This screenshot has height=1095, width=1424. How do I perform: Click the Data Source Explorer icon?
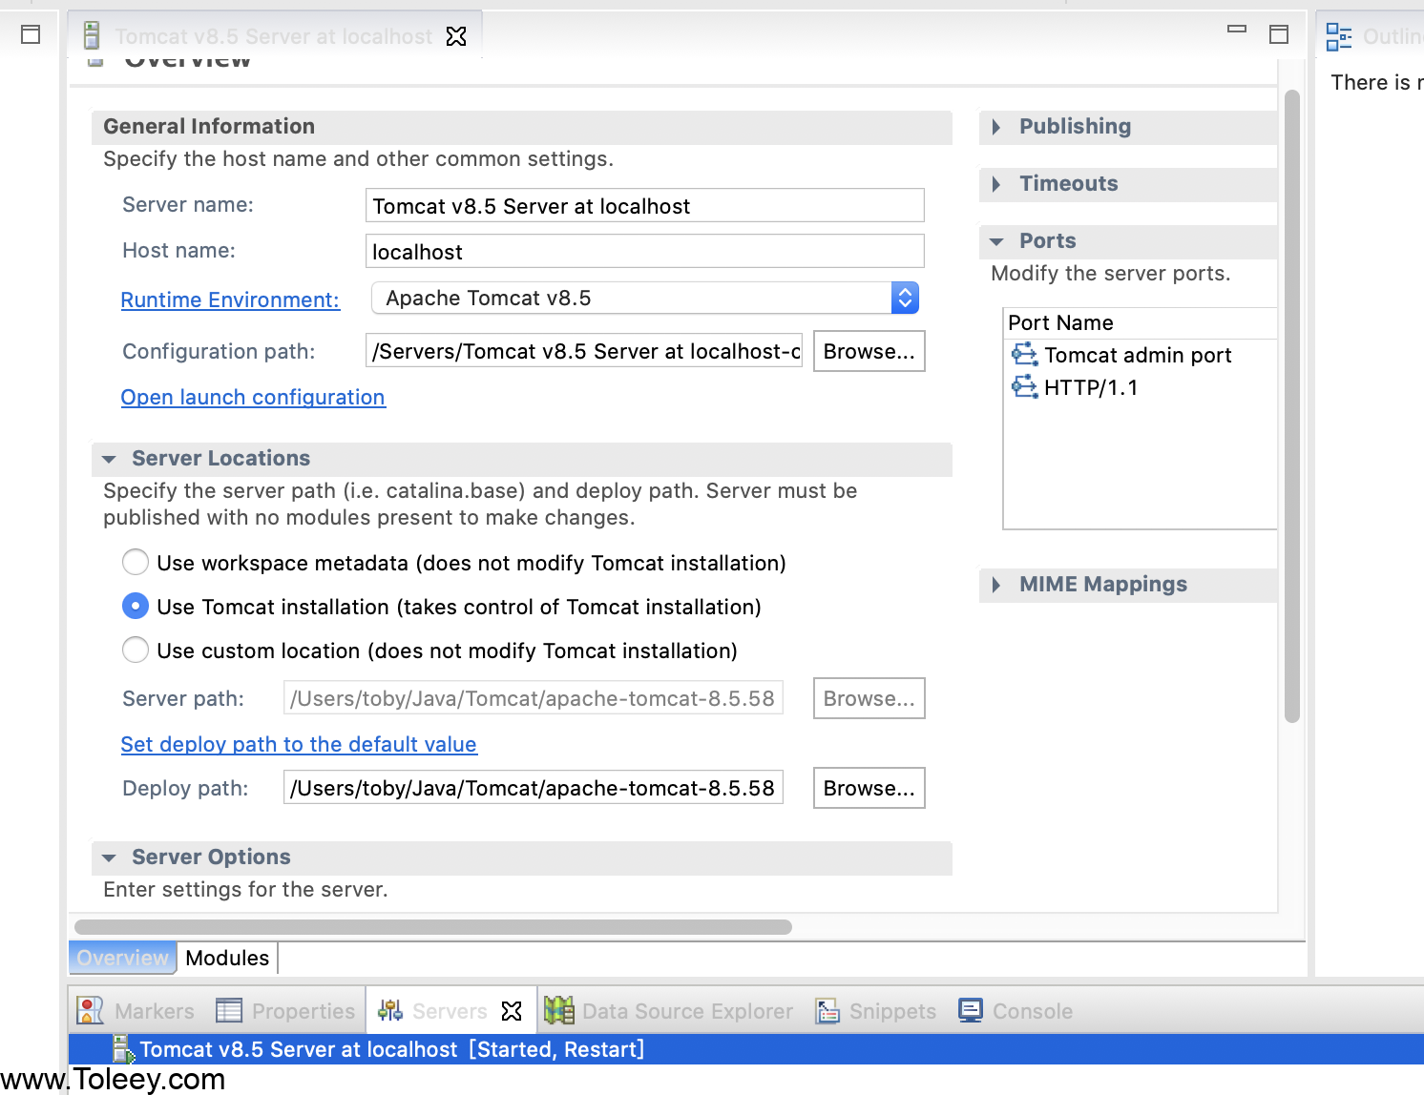(x=559, y=1011)
